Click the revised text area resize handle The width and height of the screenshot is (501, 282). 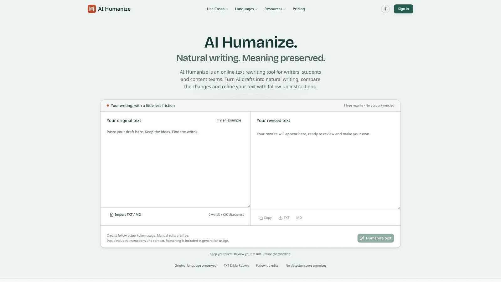pyautogui.click(x=399, y=208)
